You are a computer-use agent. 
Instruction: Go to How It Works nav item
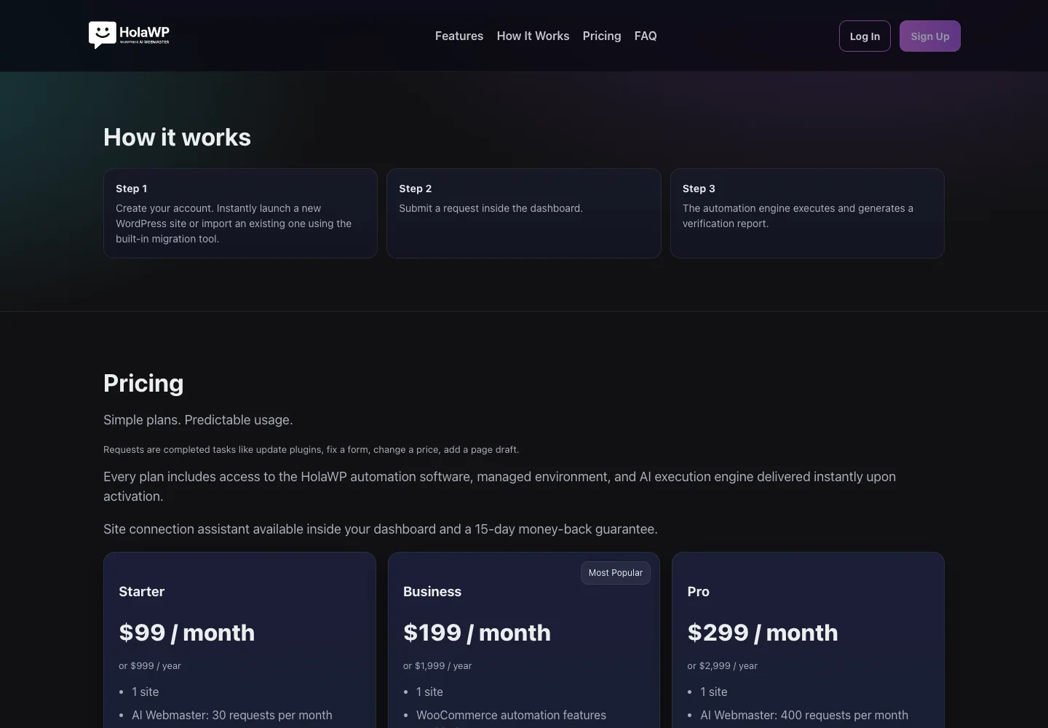pos(533,36)
